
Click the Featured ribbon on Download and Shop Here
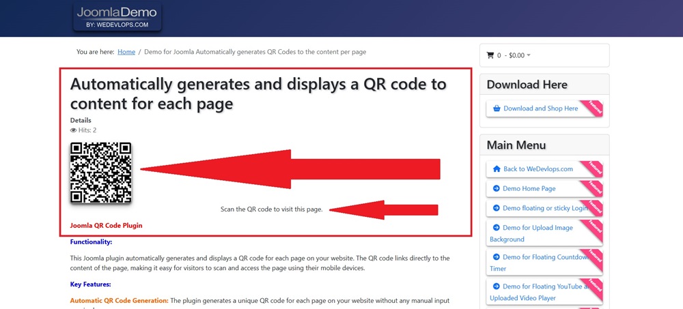[594, 108]
